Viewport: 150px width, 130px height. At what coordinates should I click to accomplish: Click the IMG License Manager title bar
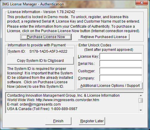pyautogui.click(x=68, y=4)
